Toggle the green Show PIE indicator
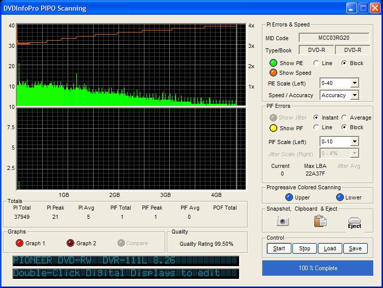The image size is (383, 288). [x=273, y=63]
